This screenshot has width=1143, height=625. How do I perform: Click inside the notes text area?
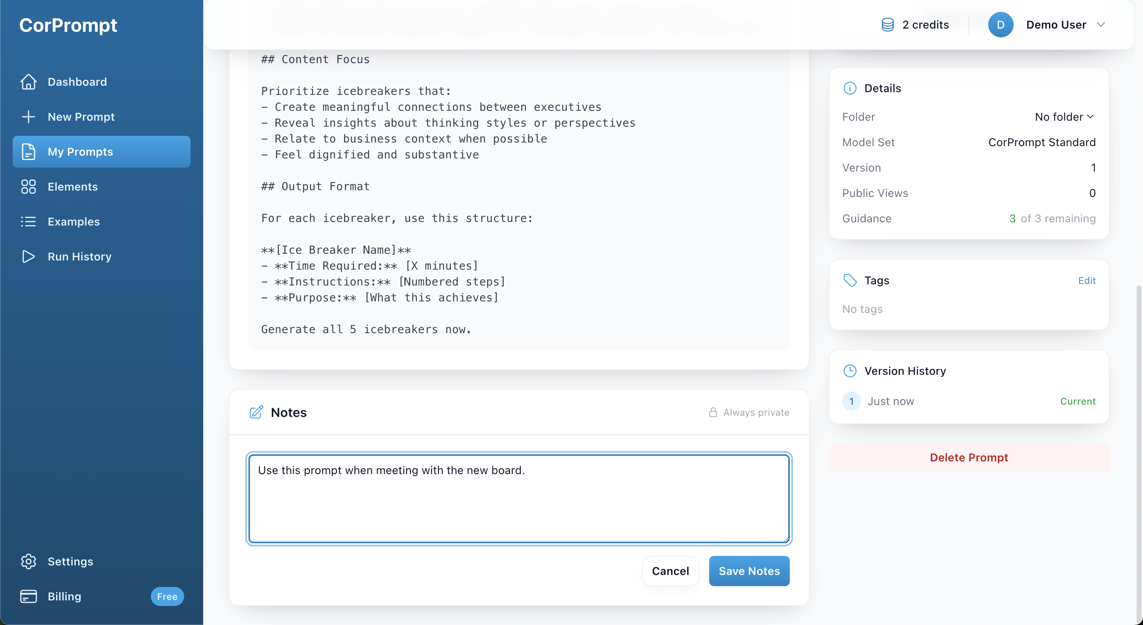(519, 498)
